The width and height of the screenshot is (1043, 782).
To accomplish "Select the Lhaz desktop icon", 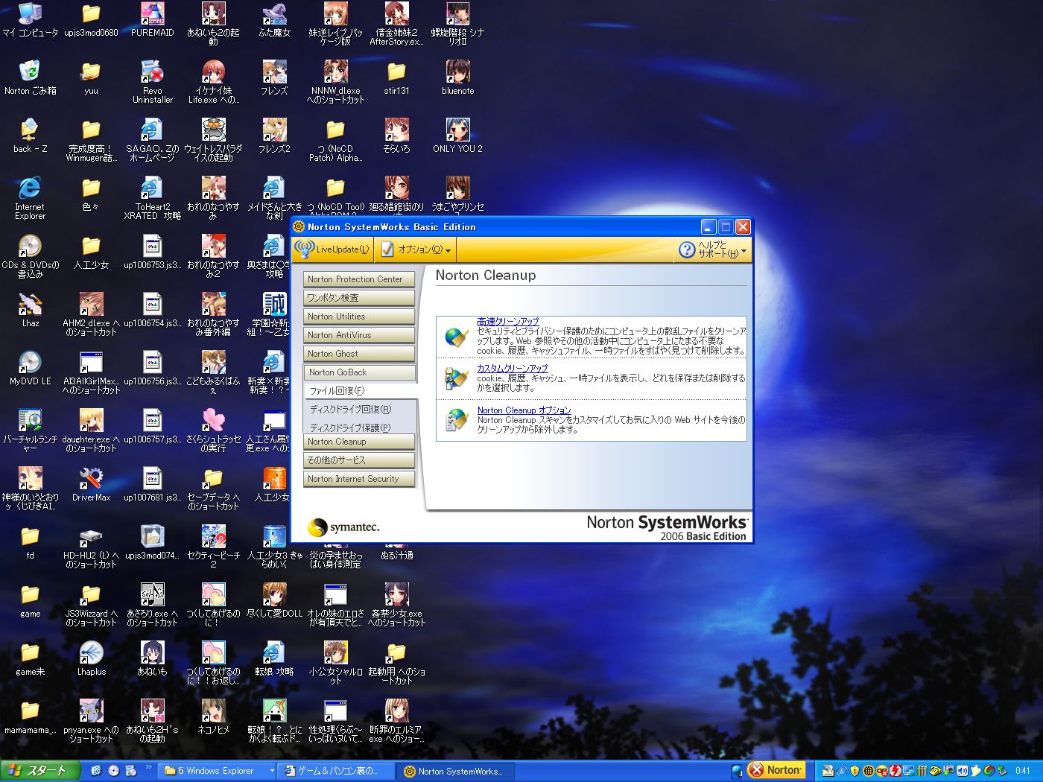I will coord(30,310).
